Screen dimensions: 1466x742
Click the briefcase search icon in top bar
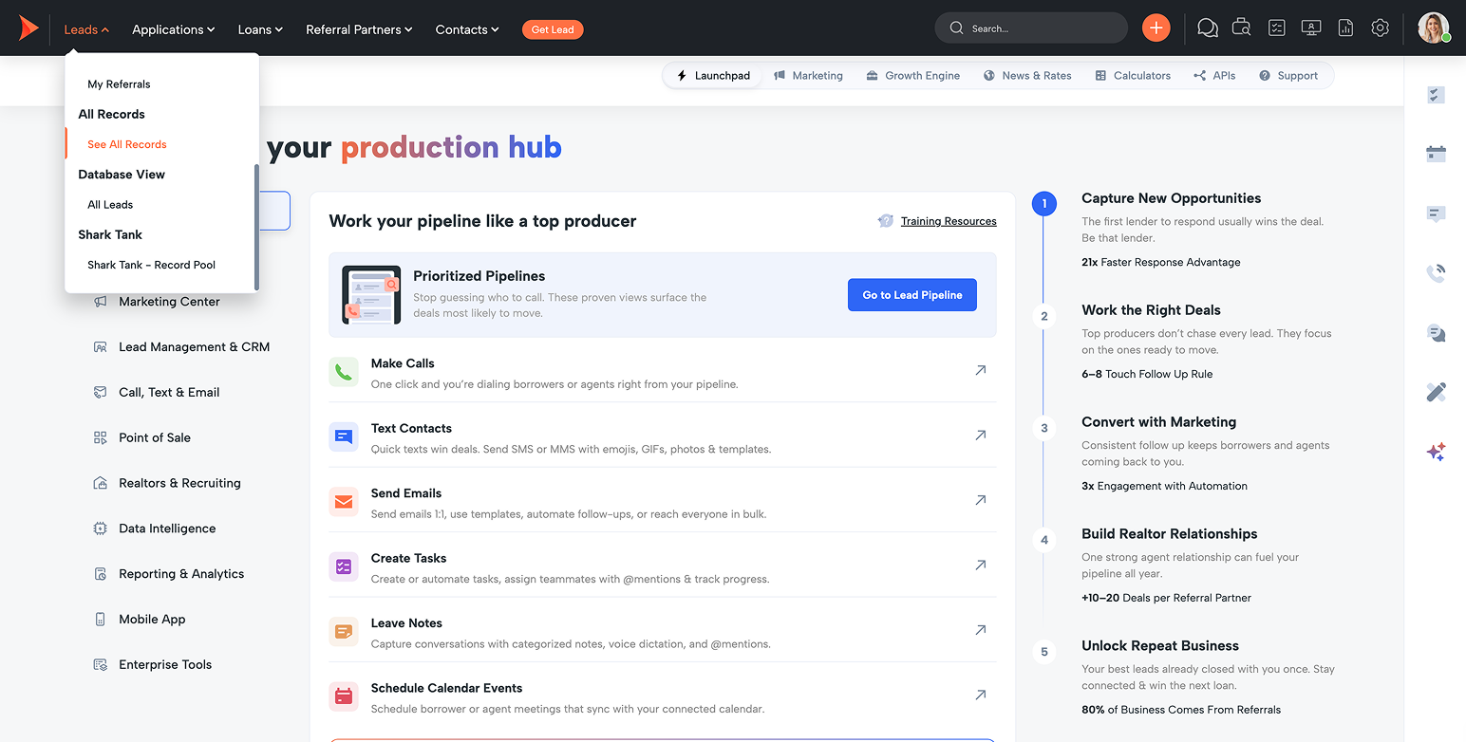click(1242, 28)
